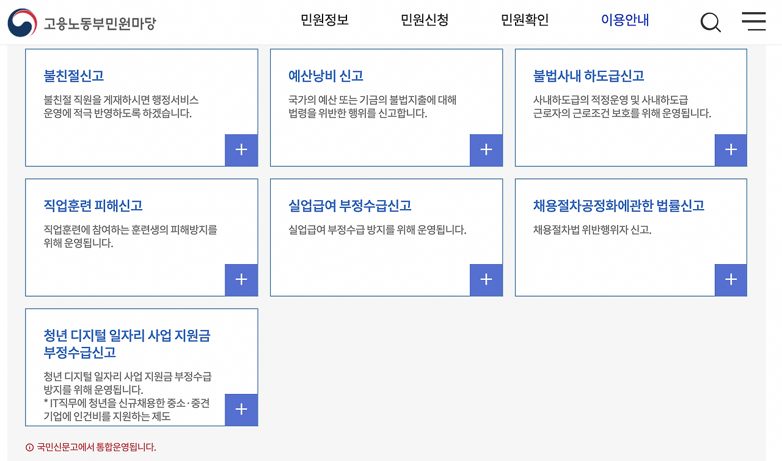
Task: Click the plus icon on the 채용절차공정화에관한 법률신고 card
Action: tap(731, 280)
